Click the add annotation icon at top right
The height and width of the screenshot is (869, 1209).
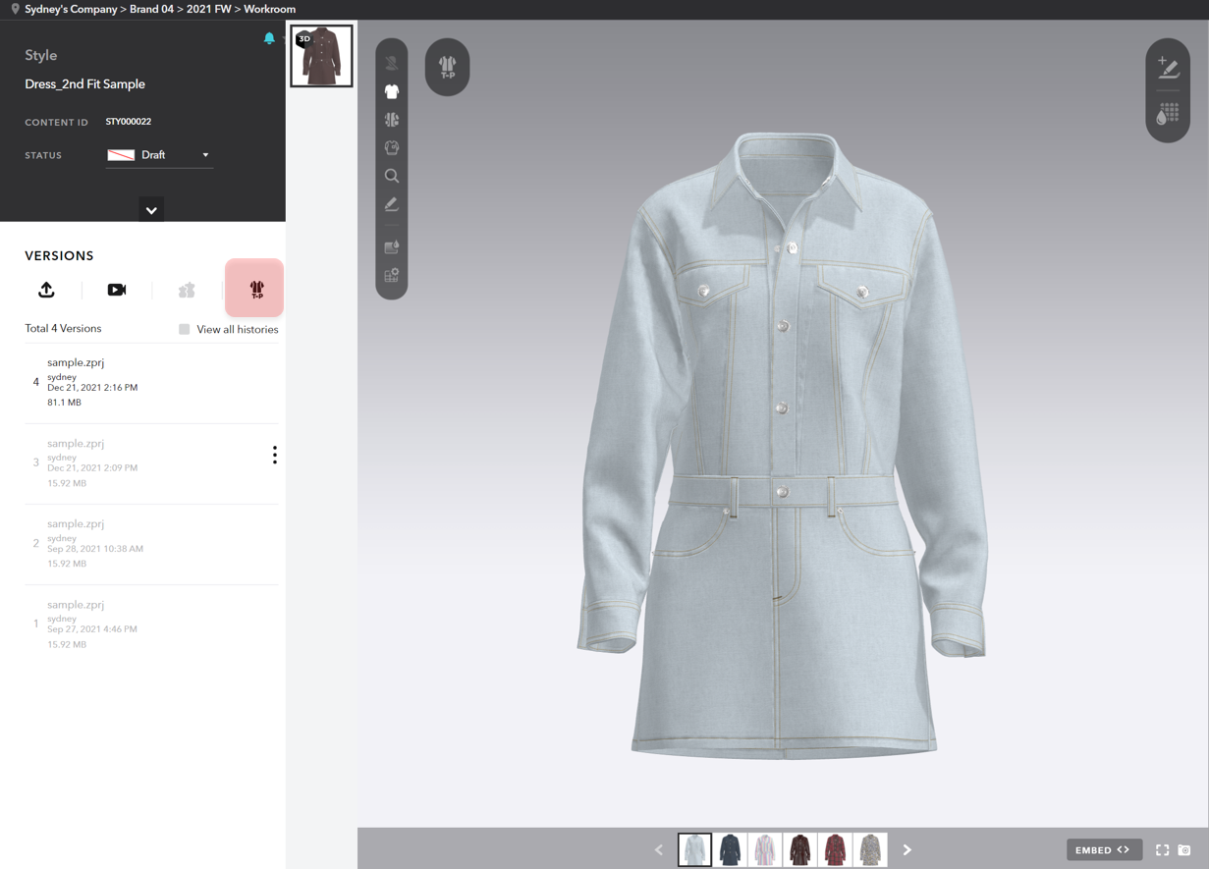[1168, 67]
